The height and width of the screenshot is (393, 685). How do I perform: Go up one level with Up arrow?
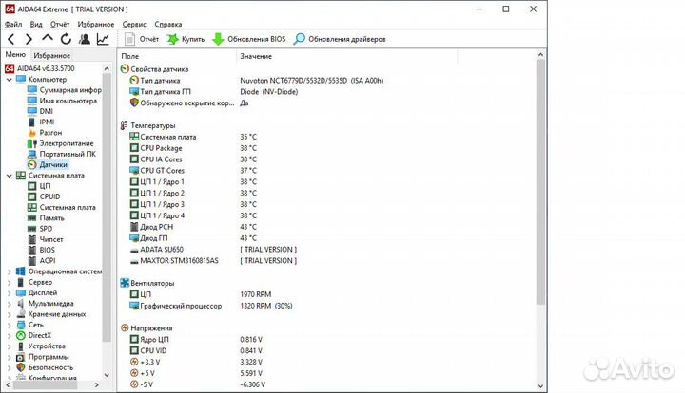coord(48,39)
